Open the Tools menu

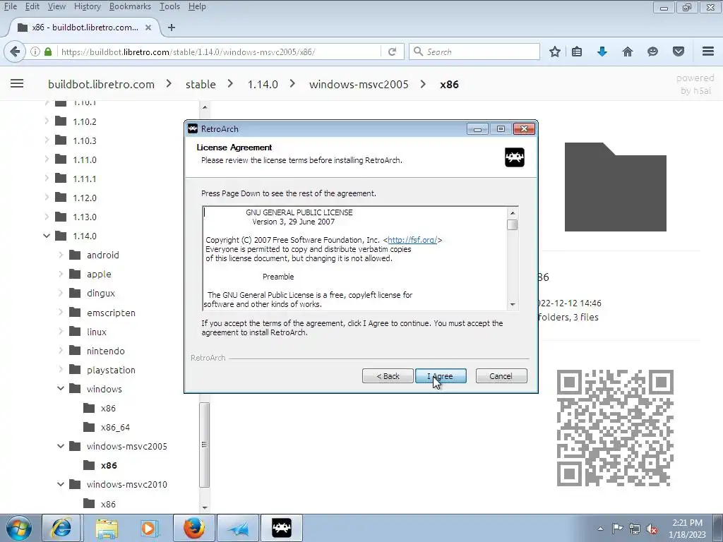click(169, 6)
